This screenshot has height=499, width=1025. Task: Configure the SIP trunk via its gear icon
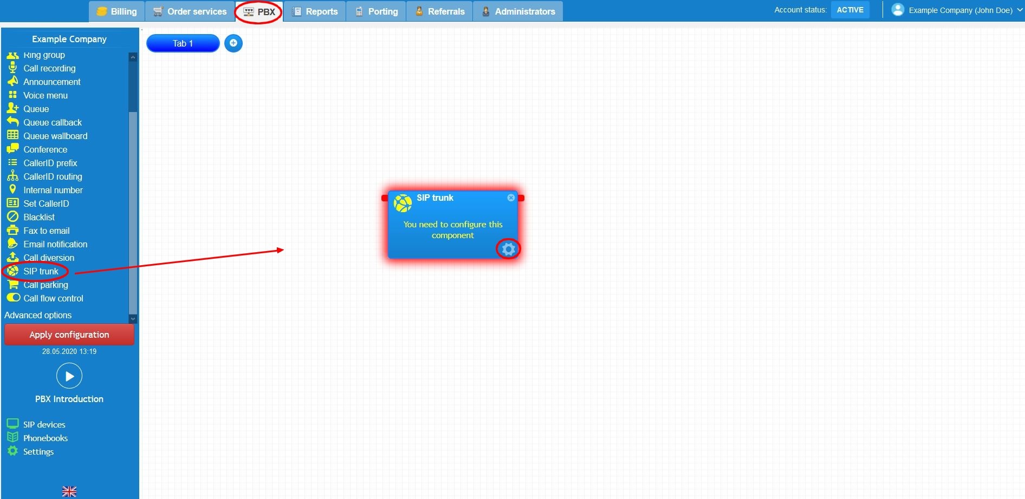click(x=508, y=249)
